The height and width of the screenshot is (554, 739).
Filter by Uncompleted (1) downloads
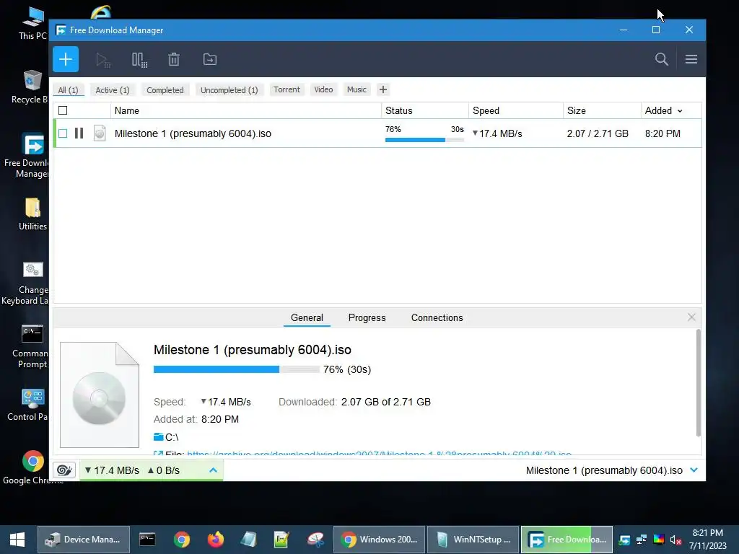click(229, 89)
